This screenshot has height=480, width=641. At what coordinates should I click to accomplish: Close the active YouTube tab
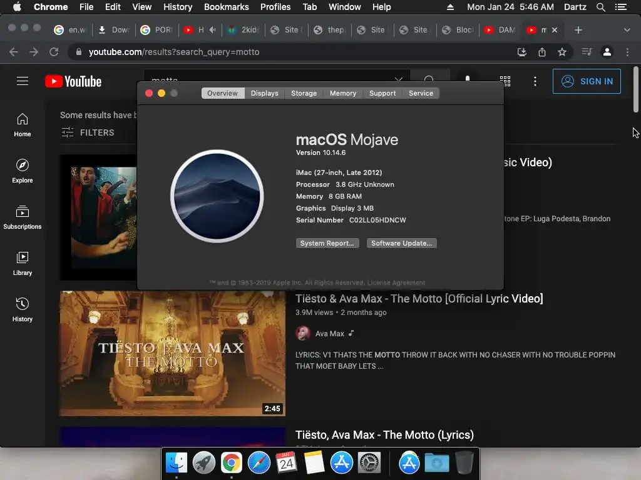[555, 30]
